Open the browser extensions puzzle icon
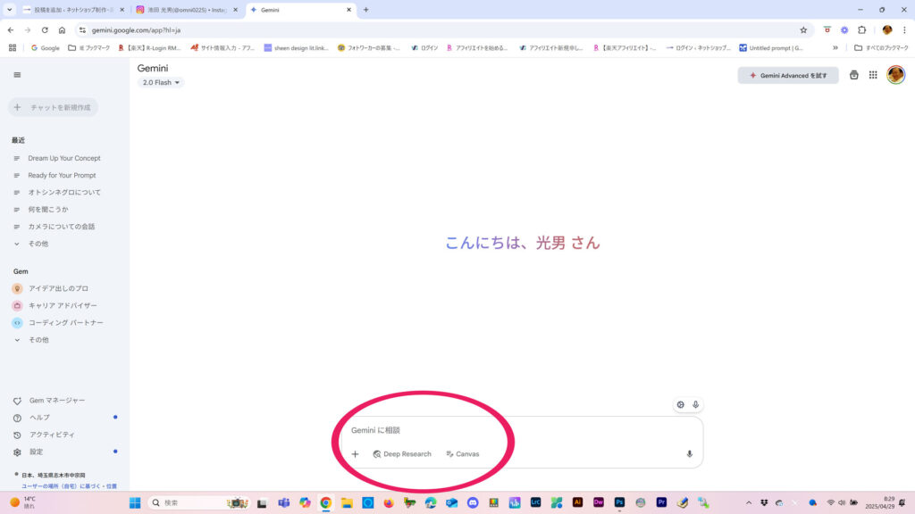Image resolution: width=915 pixels, height=514 pixels. click(x=862, y=30)
